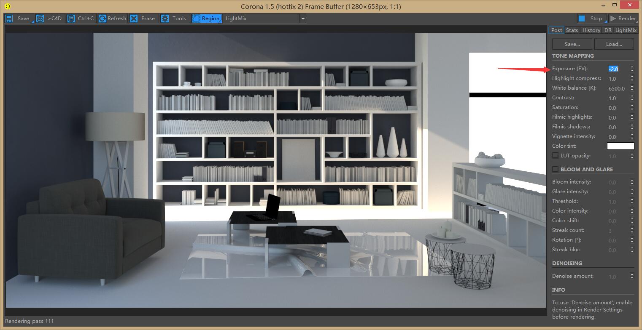This screenshot has width=642, height=330.
Task: Switch to the Stats tab
Action: 572,30
